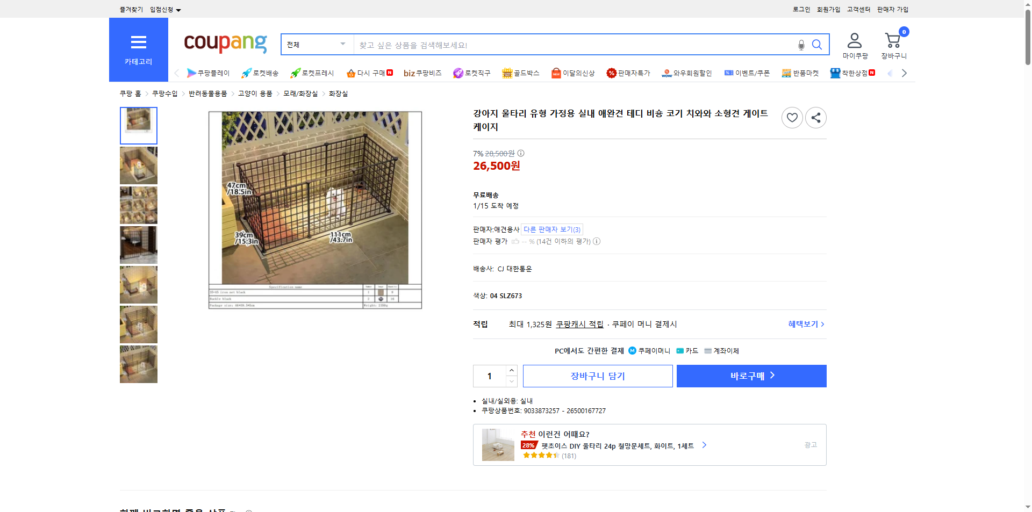Click the 로켓배송 rocket icon
1032x512 pixels.
[x=246, y=73]
